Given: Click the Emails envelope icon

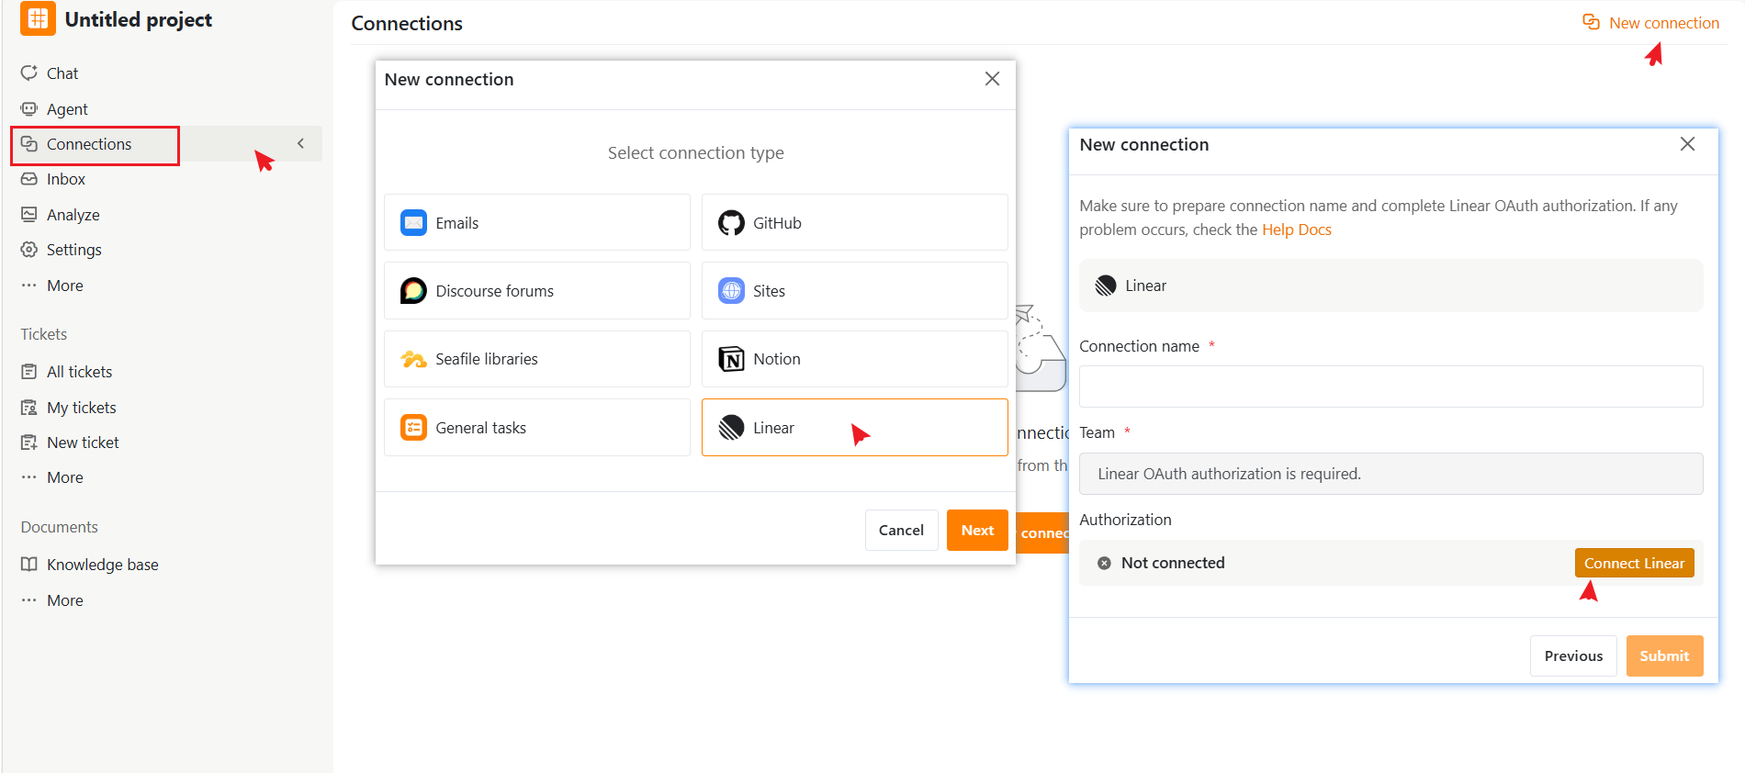Looking at the screenshot, I should pos(413,222).
